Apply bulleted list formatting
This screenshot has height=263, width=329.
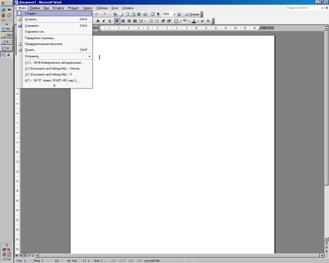click(157, 21)
